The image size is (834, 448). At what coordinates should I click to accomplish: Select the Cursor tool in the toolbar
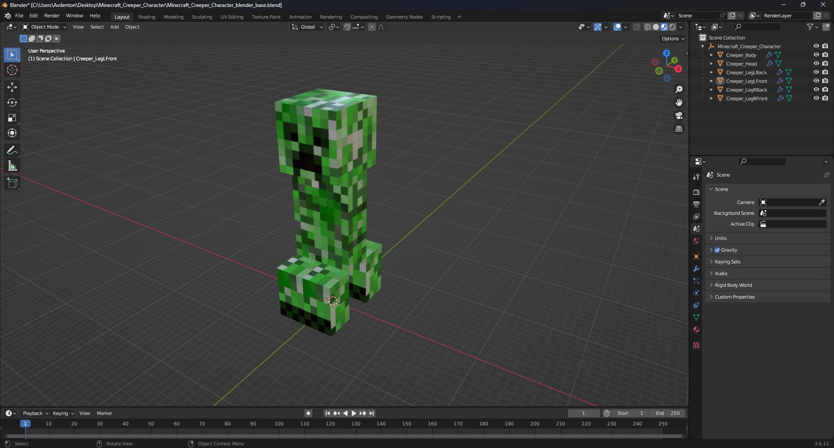[x=12, y=70]
